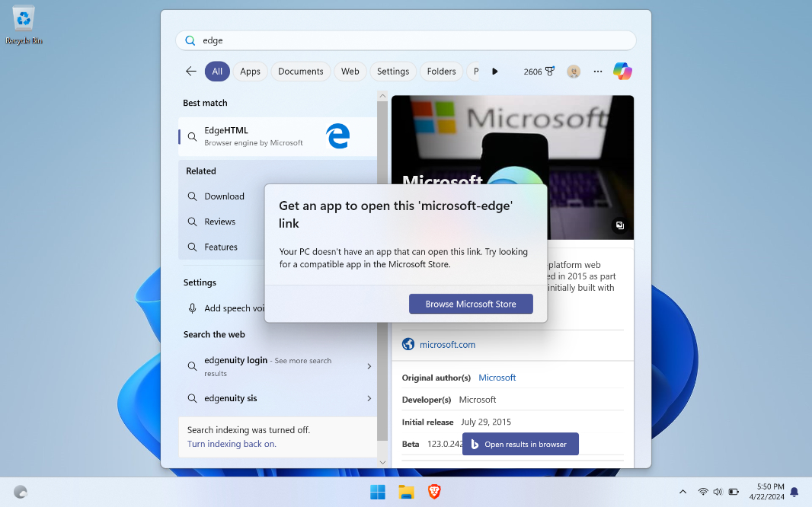812x507 pixels.
Task: Click the search magnifier icon in search box
Action: [190, 40]
